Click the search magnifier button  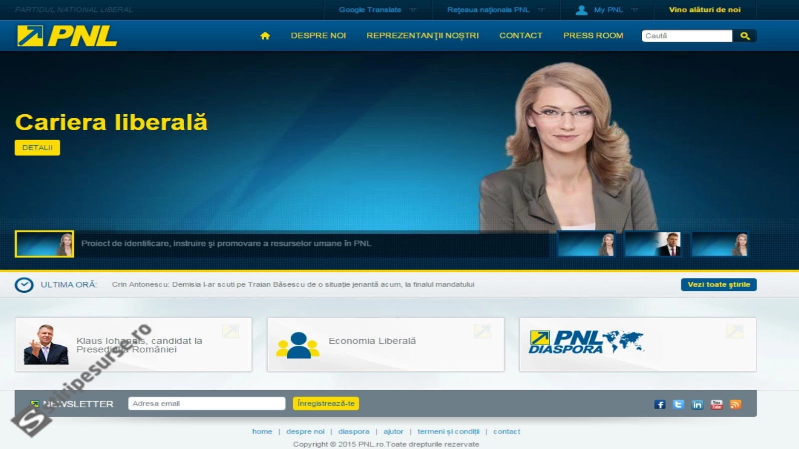coord(745,36)
